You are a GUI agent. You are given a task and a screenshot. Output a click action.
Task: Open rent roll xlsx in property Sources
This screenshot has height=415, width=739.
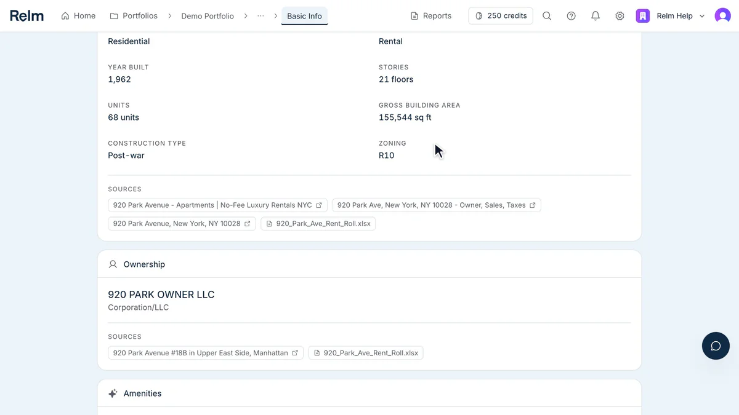point(318,224)
